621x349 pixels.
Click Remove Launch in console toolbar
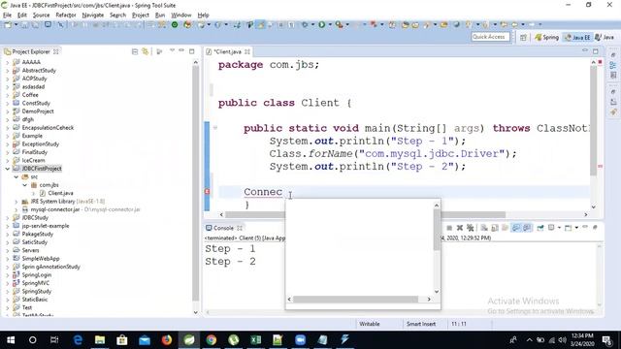(460, 228)
